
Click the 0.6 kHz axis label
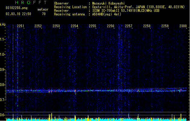[x=2, y=115]
